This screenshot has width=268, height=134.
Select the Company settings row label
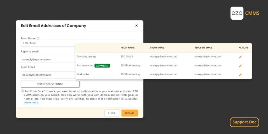86,57
